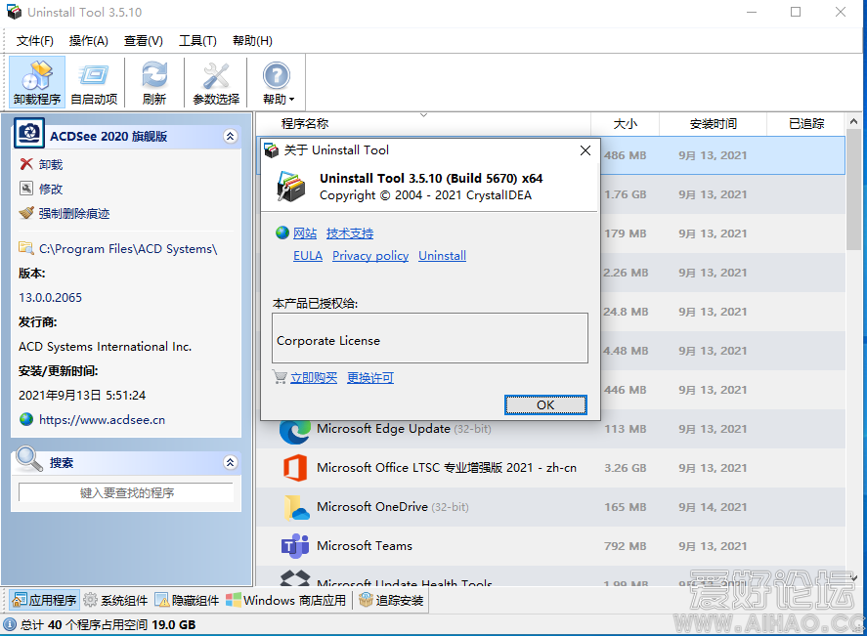Open the 帮助(H) menu
Image resolution: width=867 pixels, height=636 pixels.
coord(252,41)
